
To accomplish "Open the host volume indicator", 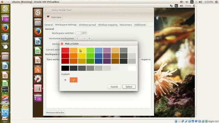I will 200,2.
